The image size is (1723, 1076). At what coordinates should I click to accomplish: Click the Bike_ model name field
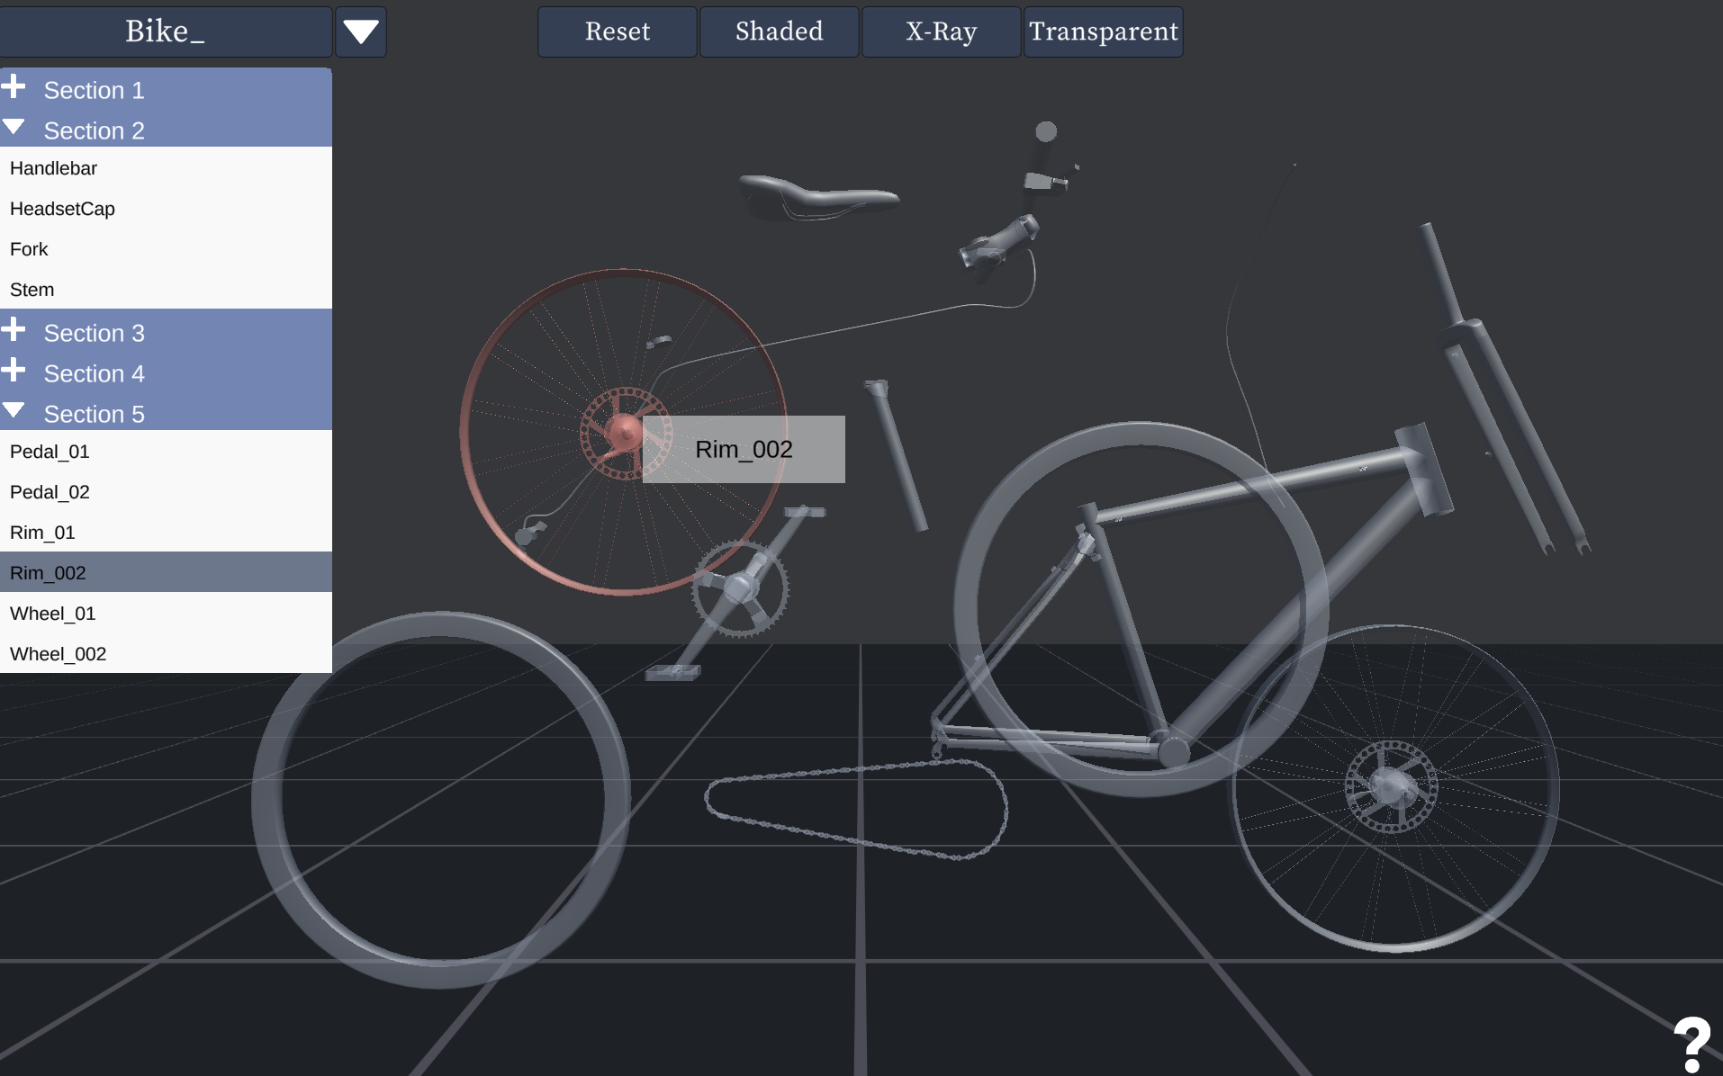coord(166,32)
